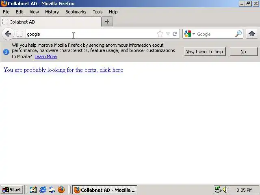Open the Help menu
260x195 pixels.
point(113,12)
